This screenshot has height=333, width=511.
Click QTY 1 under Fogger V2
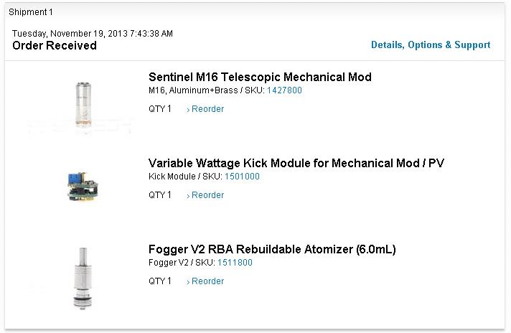[159, 281]
